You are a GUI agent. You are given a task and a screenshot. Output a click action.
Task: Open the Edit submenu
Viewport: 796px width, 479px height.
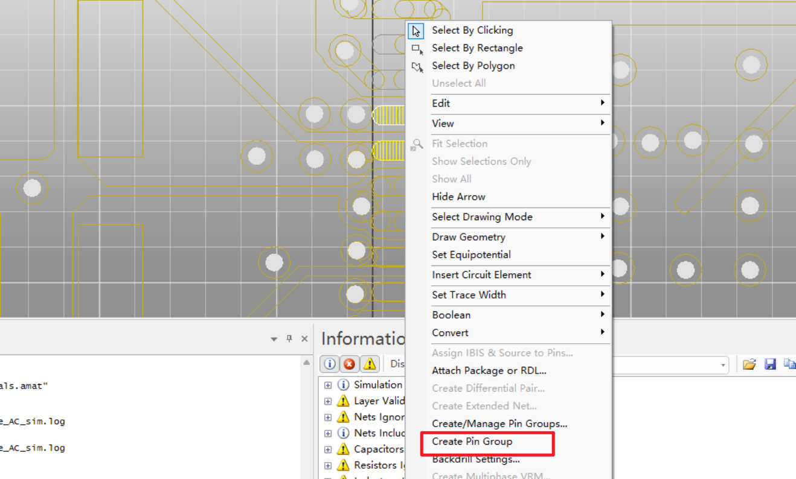point(509,103)
